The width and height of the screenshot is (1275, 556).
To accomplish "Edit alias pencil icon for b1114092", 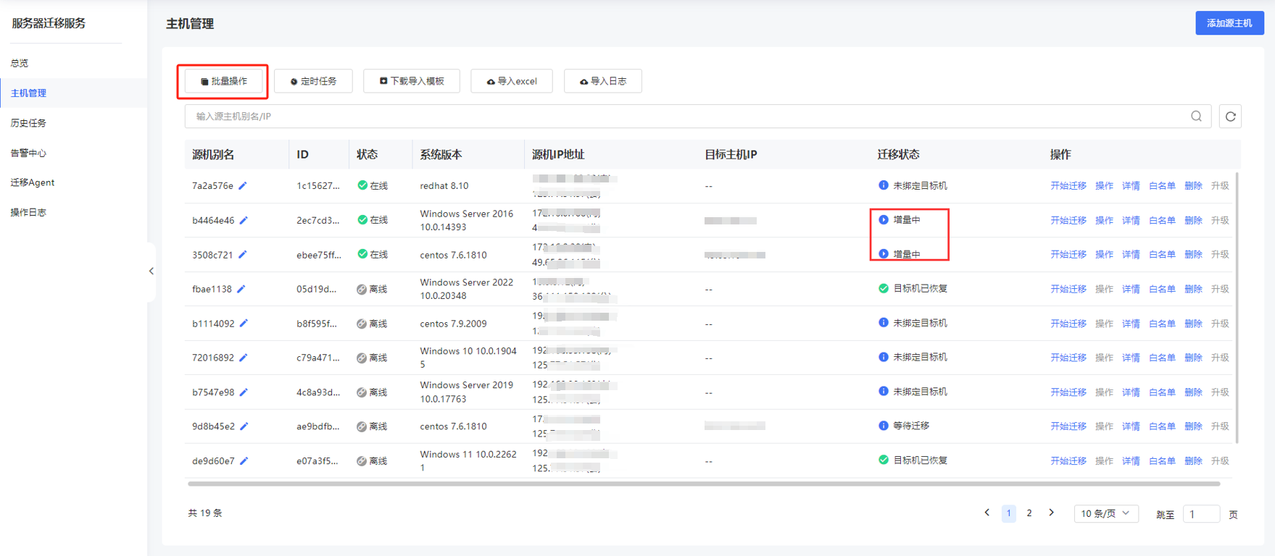I will click(x=244, y=324).
